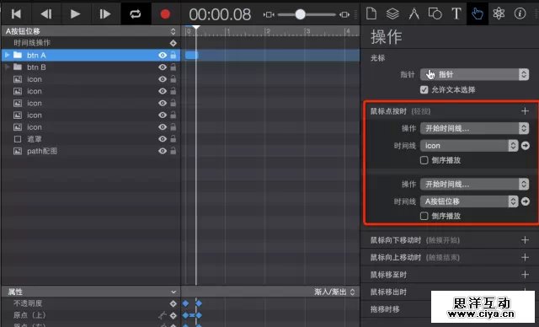539x327 pixels.
Task: Lock the btn A layer
Action: click(x=173, y=55)
